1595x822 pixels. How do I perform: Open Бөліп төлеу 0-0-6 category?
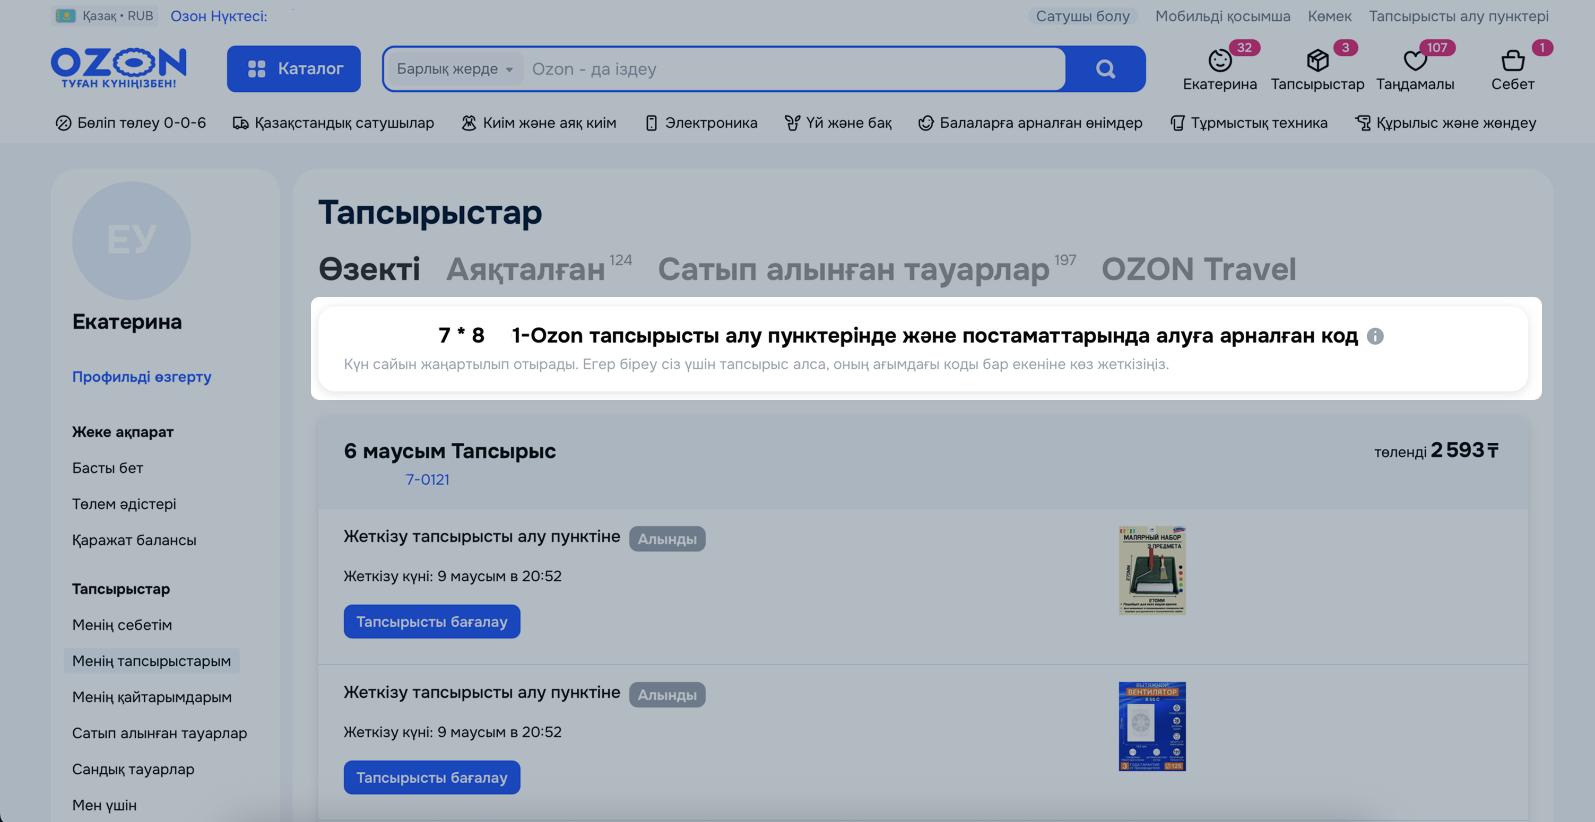(x=131, y=123)
